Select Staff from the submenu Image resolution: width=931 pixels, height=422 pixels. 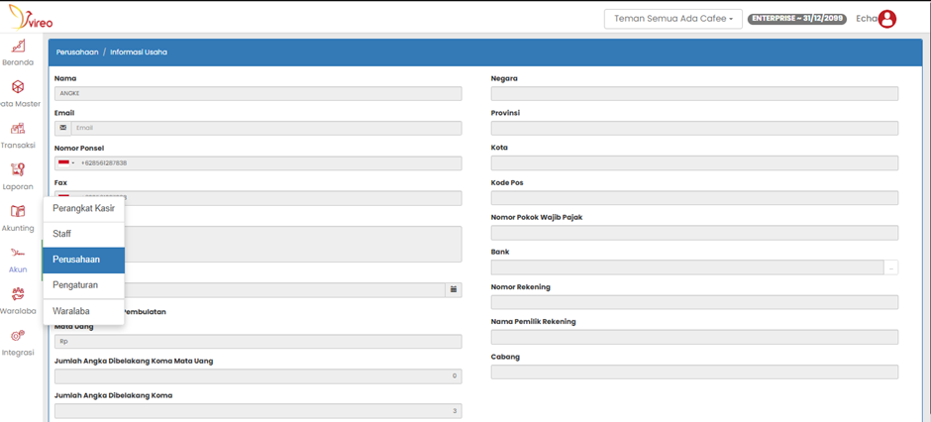click(x=62, y=234)
